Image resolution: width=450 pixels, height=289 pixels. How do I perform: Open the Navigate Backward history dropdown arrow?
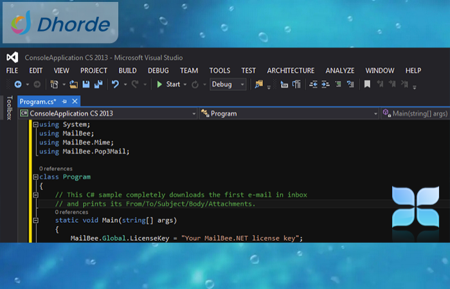click(x=28, y=85)
